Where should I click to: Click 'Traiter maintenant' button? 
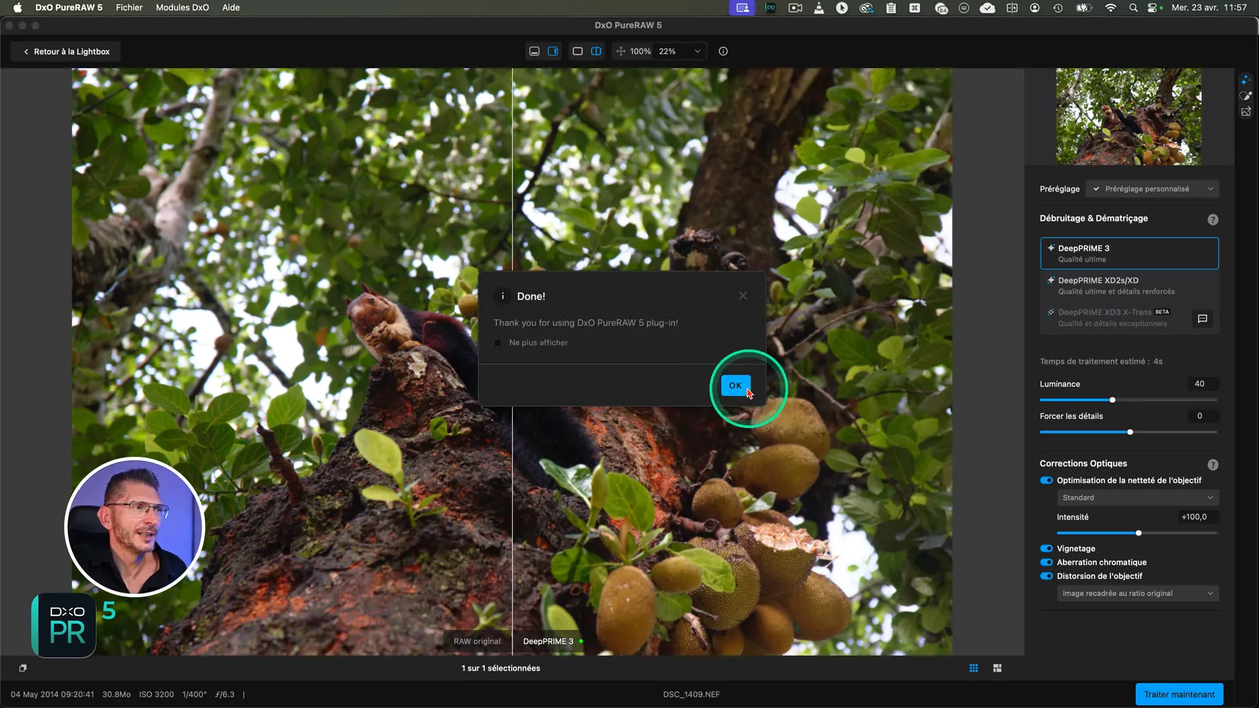click(1179, 694)
